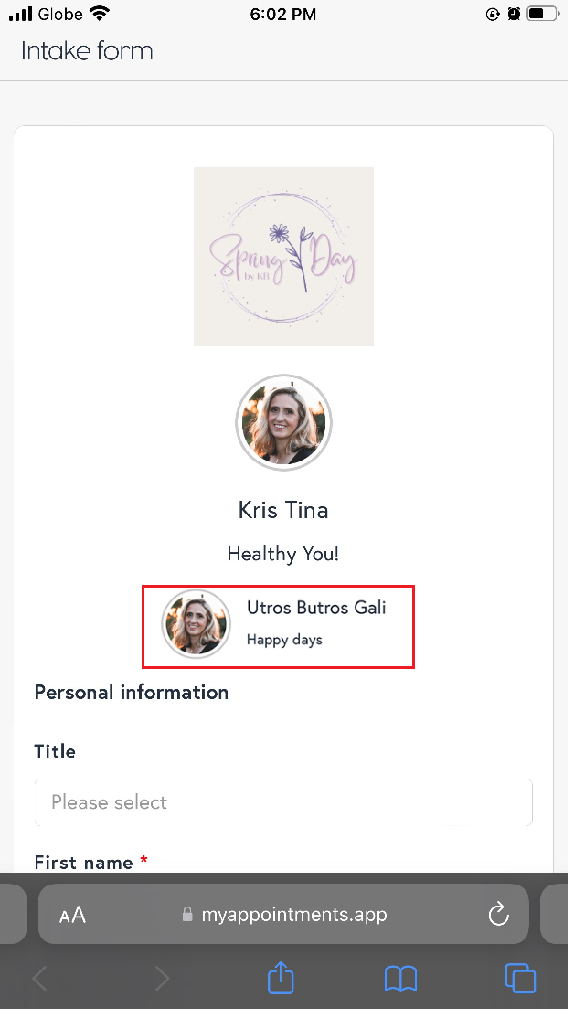This screenshot has height=1018, width=574.
Task: Tap the Safari back arrow
Action: (40, 979)
